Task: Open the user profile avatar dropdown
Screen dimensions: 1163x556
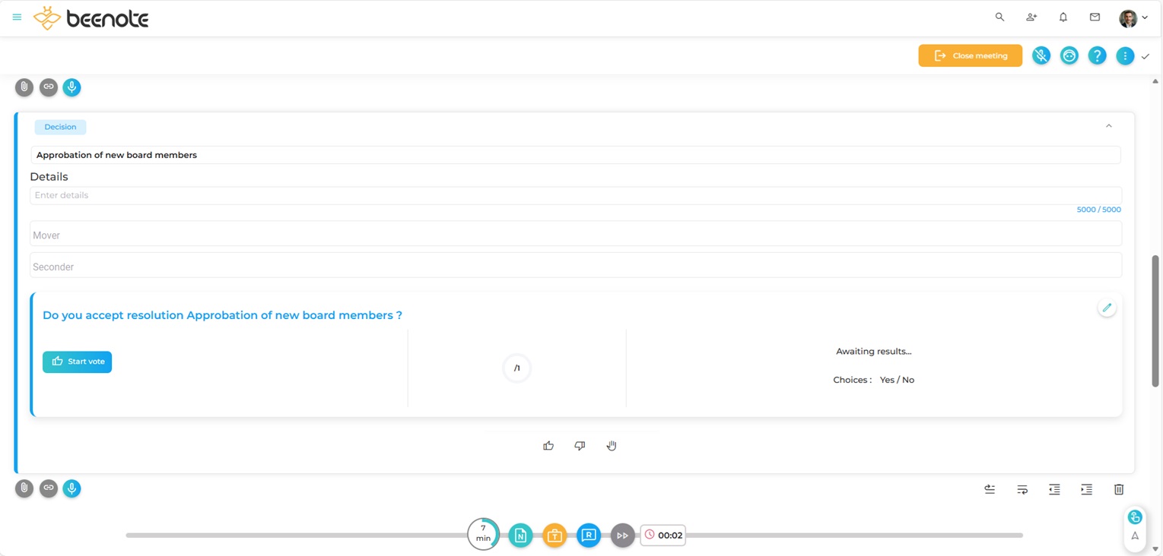Action: click(1133, 17)
